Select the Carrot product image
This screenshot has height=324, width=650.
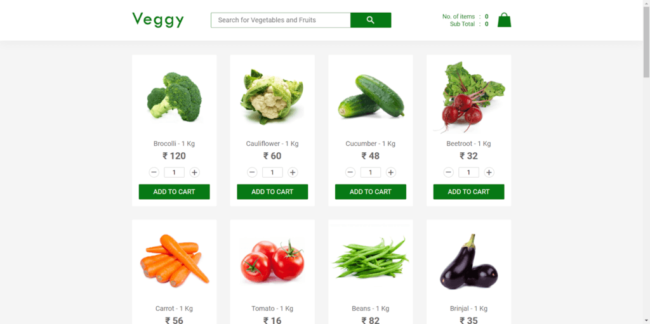pyautogui.click(x=174, y=261)
